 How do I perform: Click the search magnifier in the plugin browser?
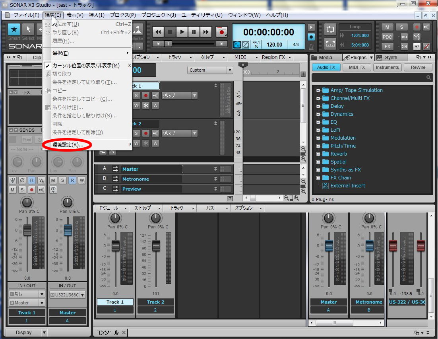(429, 78)
